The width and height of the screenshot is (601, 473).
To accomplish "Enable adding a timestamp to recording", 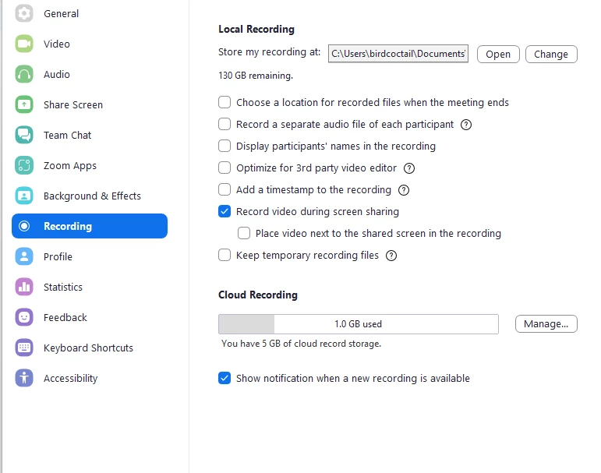I will (224, 189).
